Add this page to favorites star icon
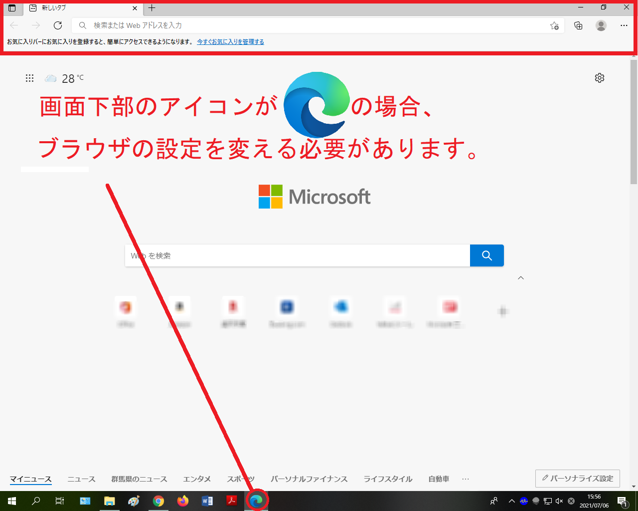This screenshot has height=511, width=638. coord(554,25)
